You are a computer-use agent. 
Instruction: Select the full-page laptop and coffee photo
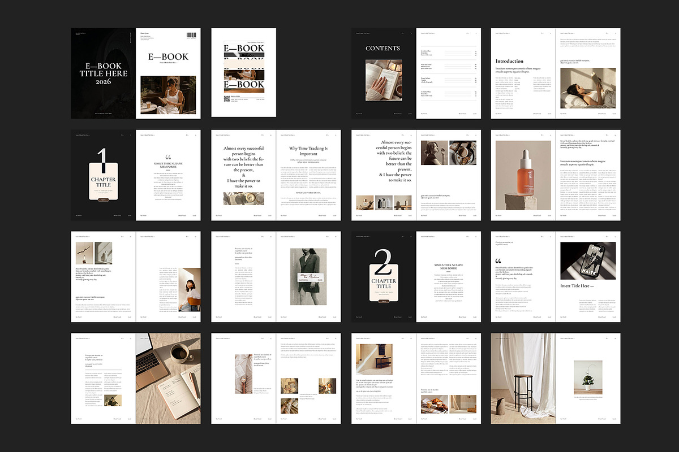(x=169, y=379)
